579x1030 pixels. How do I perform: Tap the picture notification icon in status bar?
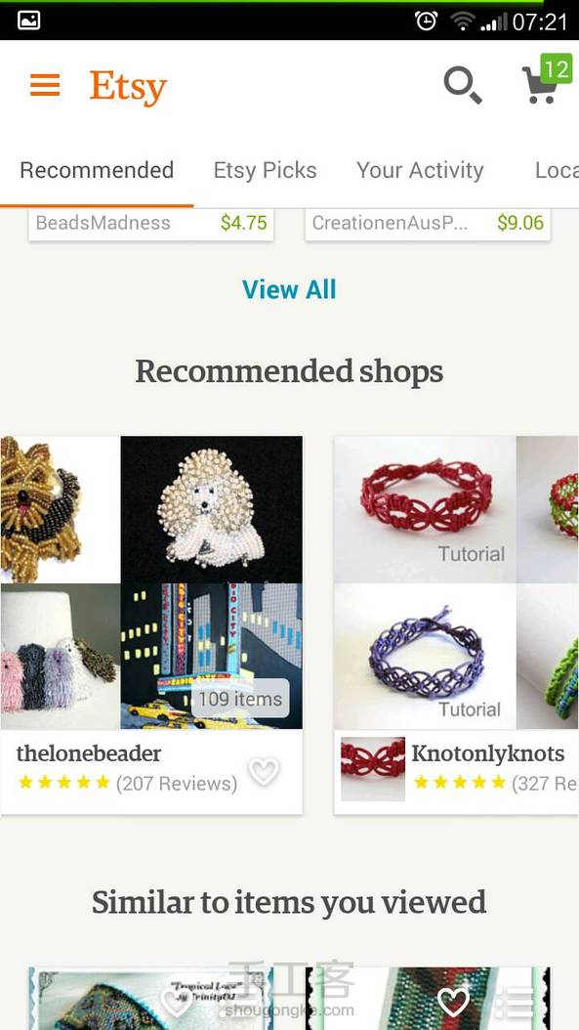point(29,21)
